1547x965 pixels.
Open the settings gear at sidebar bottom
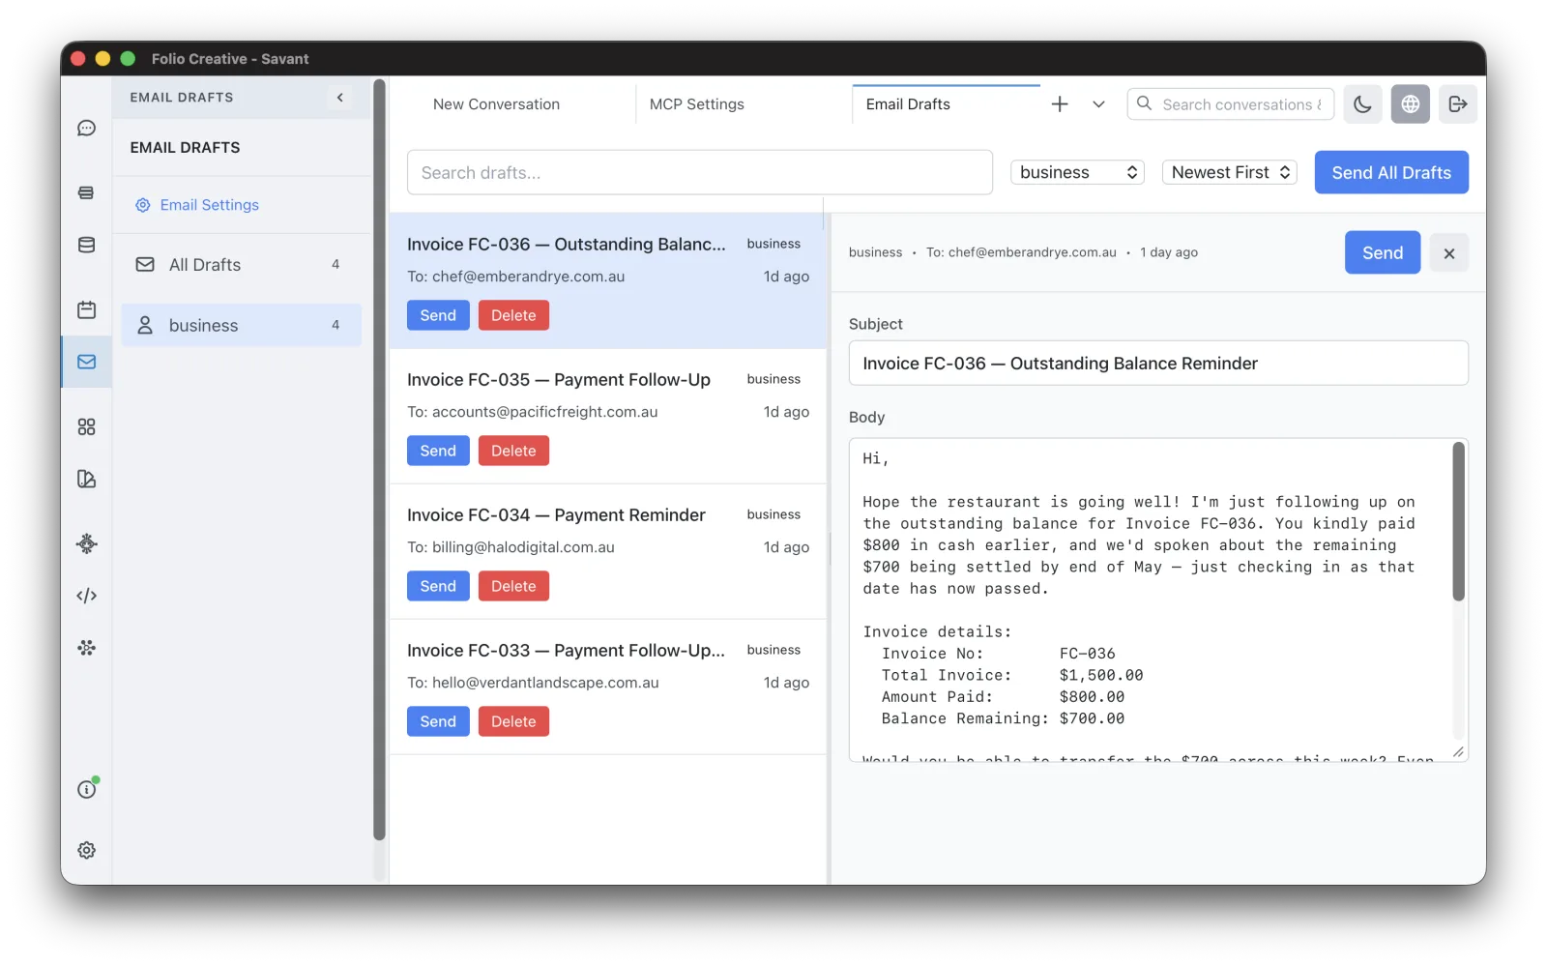click(x=86, y=850)
